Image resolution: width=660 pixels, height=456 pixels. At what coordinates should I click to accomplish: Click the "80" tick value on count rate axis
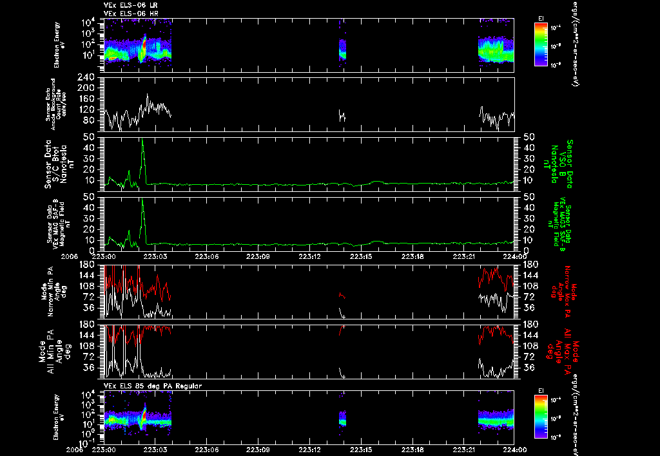(88, 120)
